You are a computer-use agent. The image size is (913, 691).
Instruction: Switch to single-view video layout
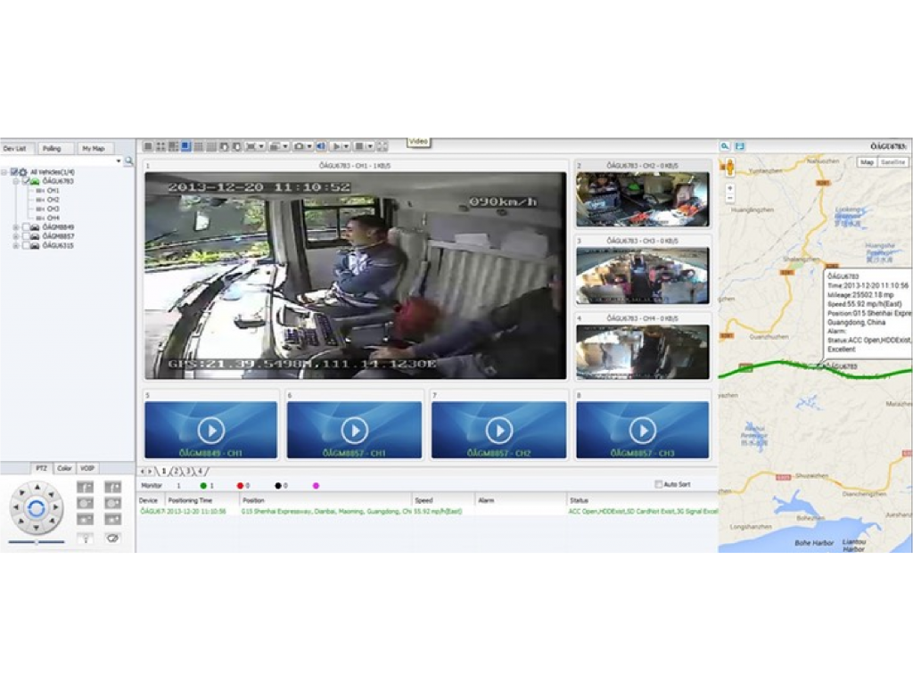(x=149, y=146)
